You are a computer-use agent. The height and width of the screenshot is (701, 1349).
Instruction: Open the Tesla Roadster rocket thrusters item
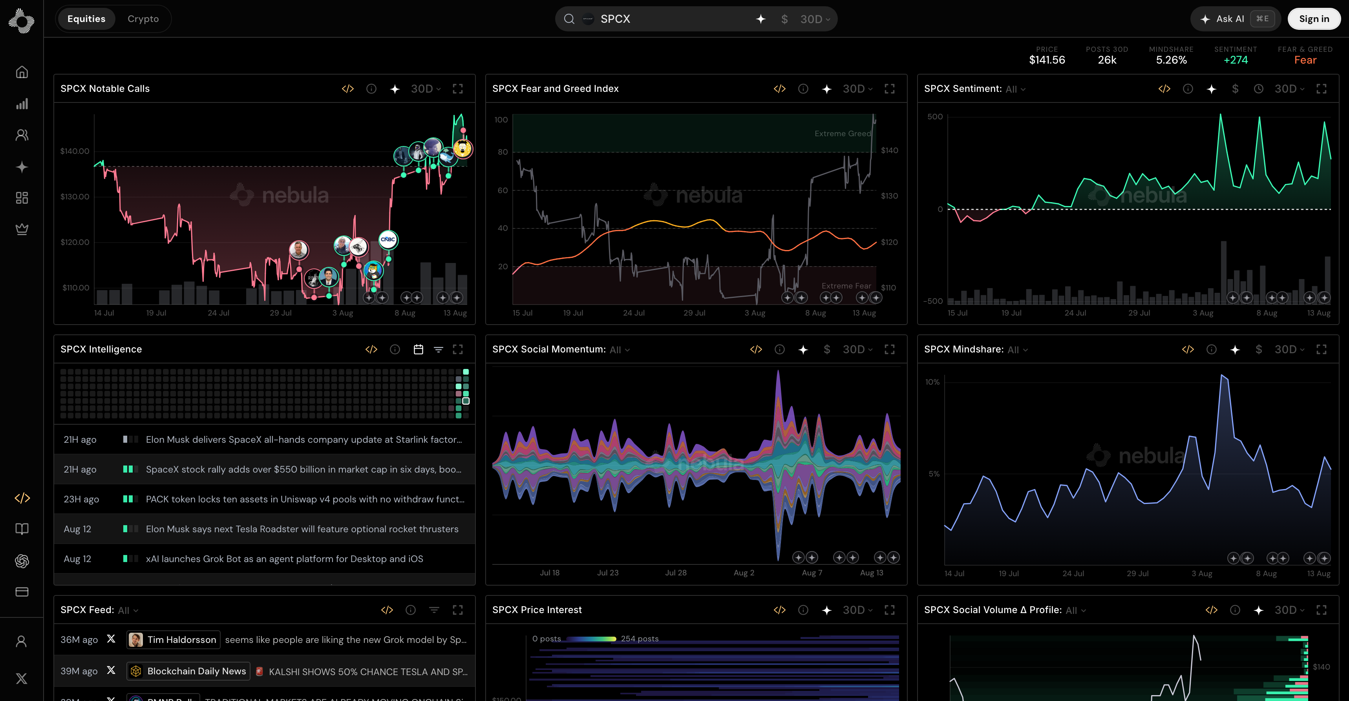pos(265,529)
